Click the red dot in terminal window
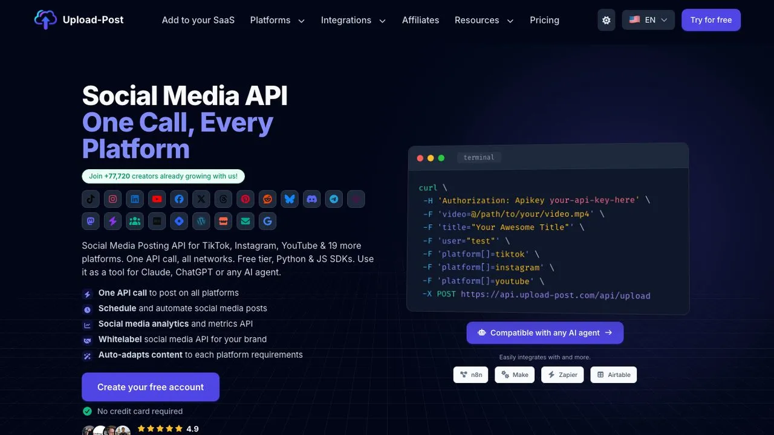774x435 pixels. [420, 158]
